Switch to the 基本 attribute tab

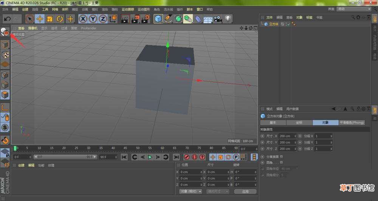[x=273, y=122]
